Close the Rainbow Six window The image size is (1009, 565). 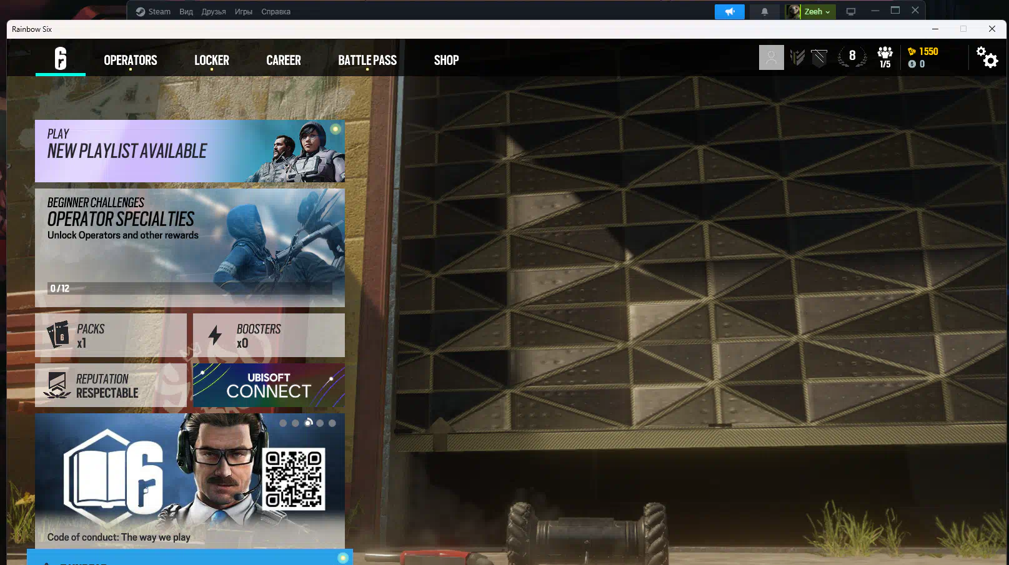point(992,29)
